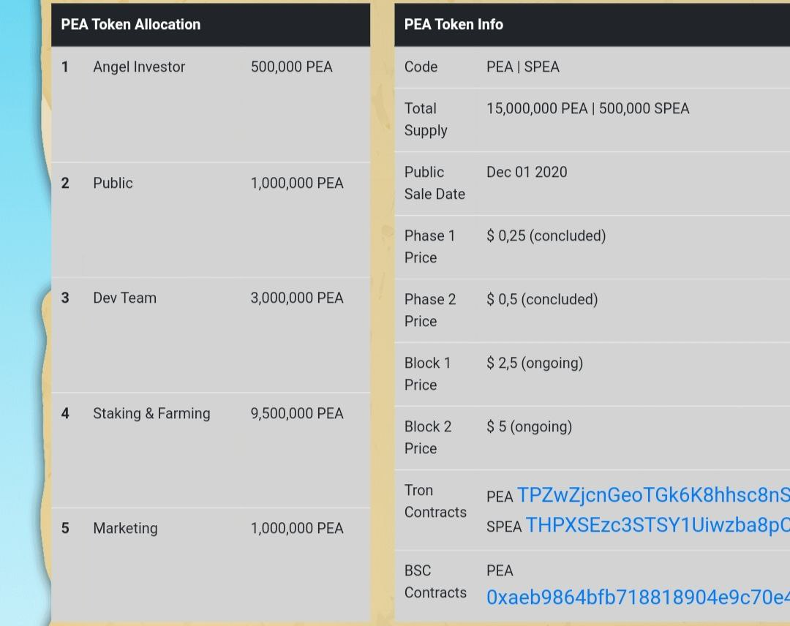Click the 'Dec 01 2020' date value
The width and height of the screenshot is (790, 626).
pyautogui.click(x=527, y=172)
